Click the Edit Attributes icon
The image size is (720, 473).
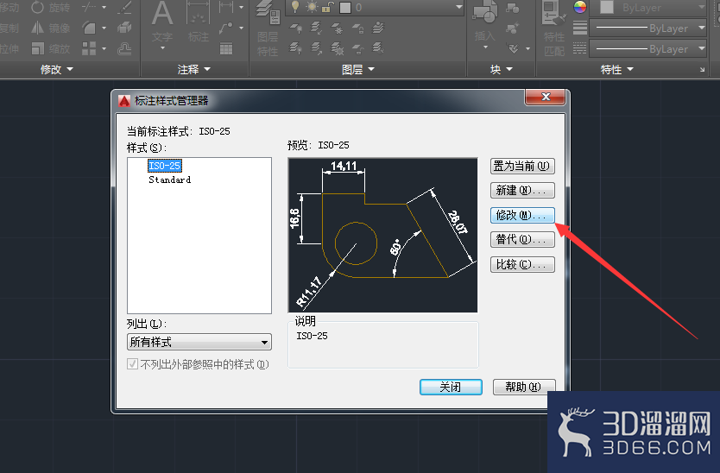click(x=514, y=47)
